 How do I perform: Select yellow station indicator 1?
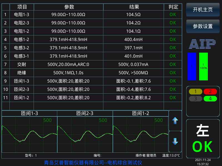195,92
